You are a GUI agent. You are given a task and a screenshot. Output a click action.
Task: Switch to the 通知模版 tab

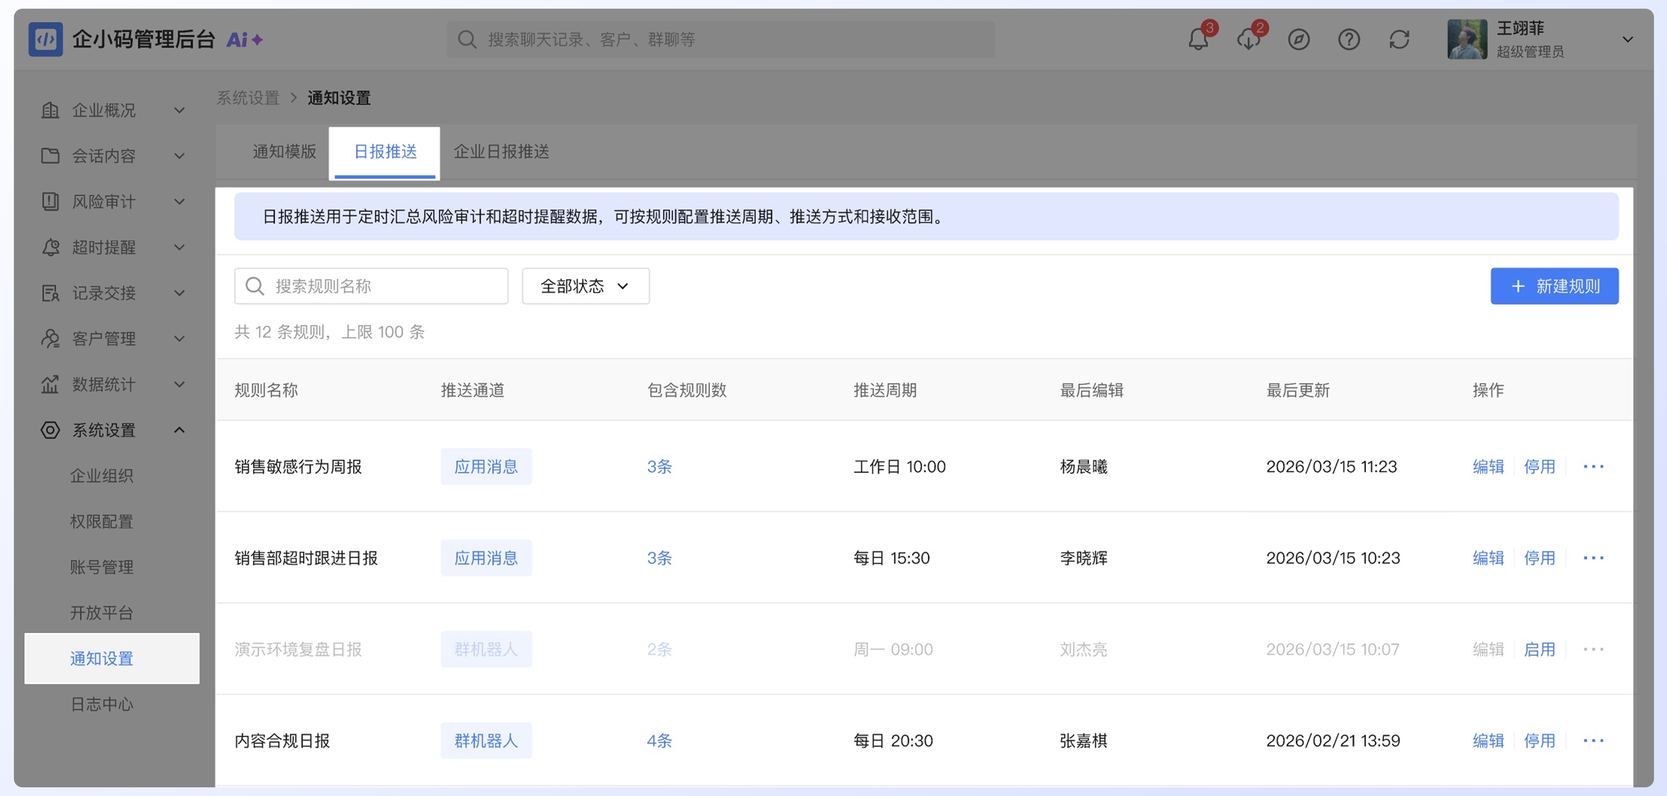tap(284, 151)
